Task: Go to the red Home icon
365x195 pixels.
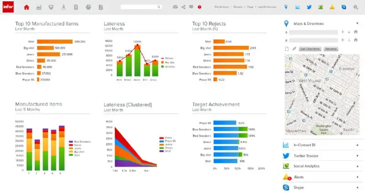Action: 26,7
